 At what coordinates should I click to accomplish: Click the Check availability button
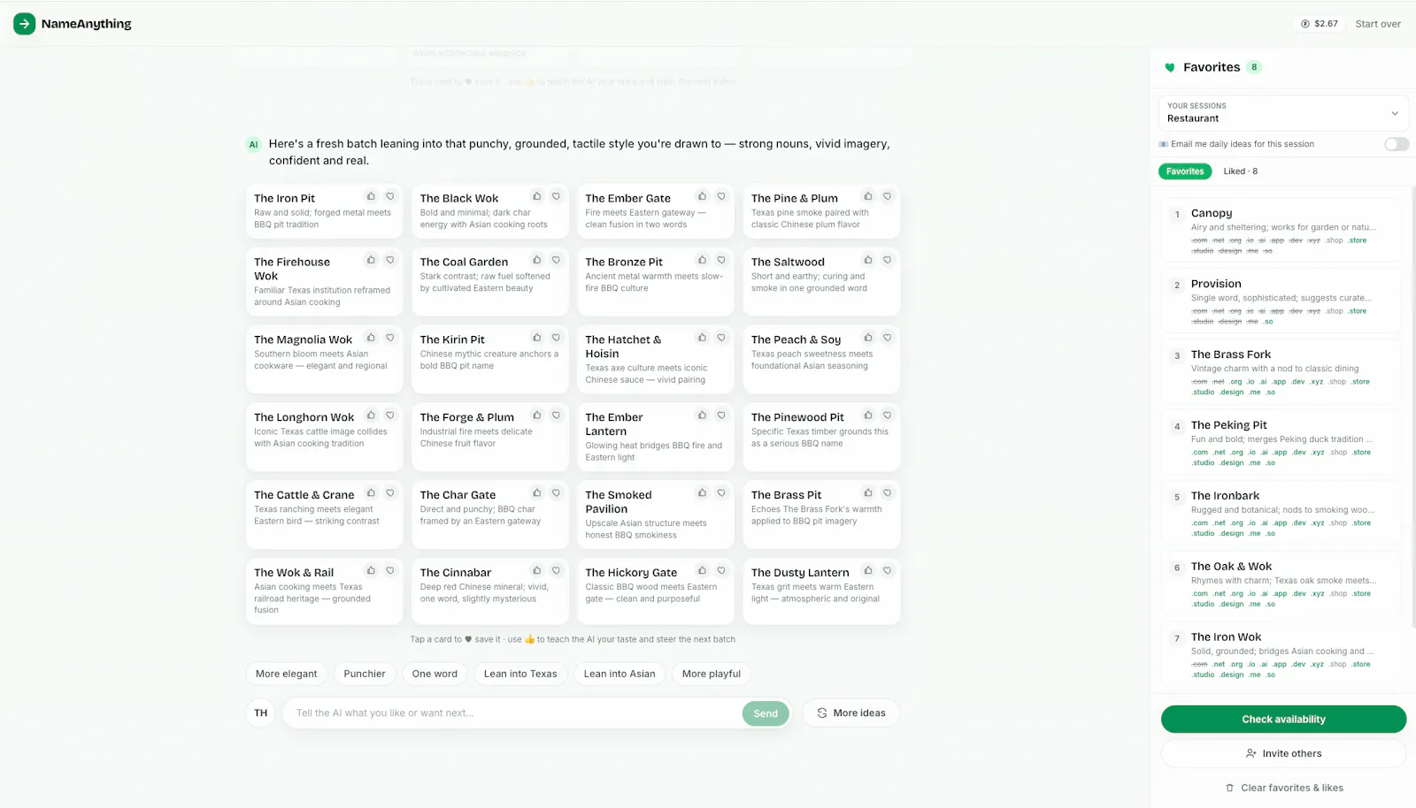1283,720
